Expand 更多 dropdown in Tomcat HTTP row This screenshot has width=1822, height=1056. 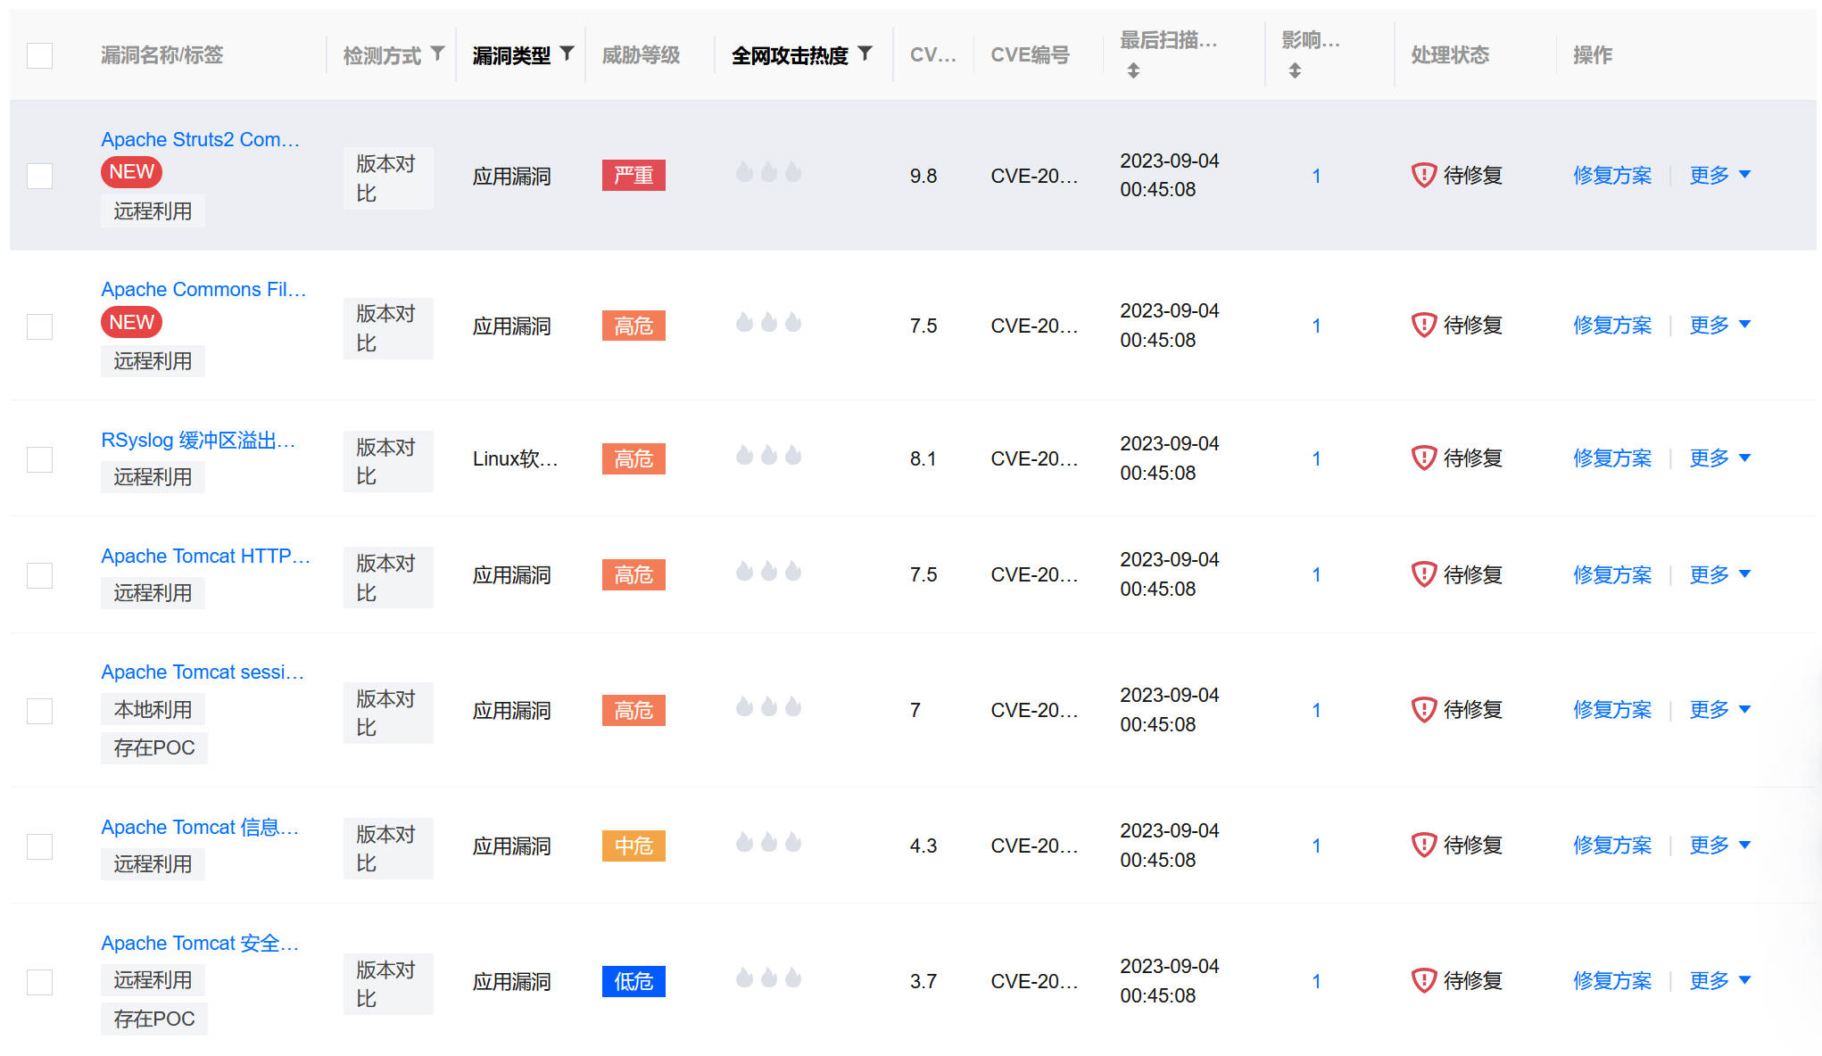tap(1719, 574)
